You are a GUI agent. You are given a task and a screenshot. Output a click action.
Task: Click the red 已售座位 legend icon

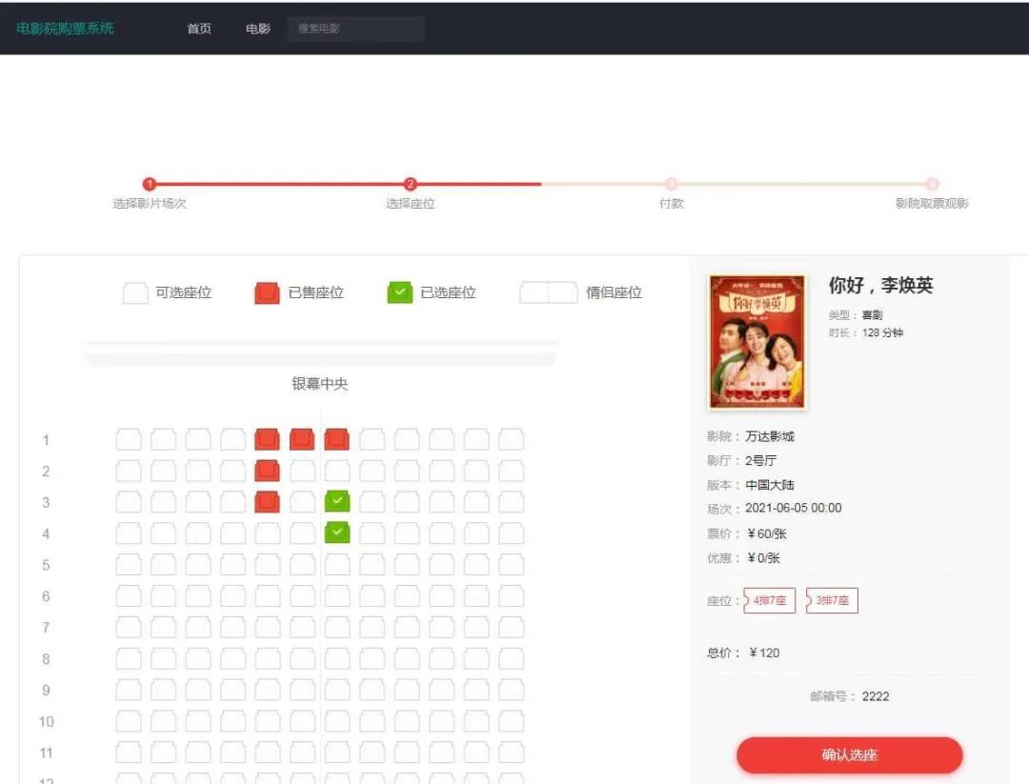266,292
